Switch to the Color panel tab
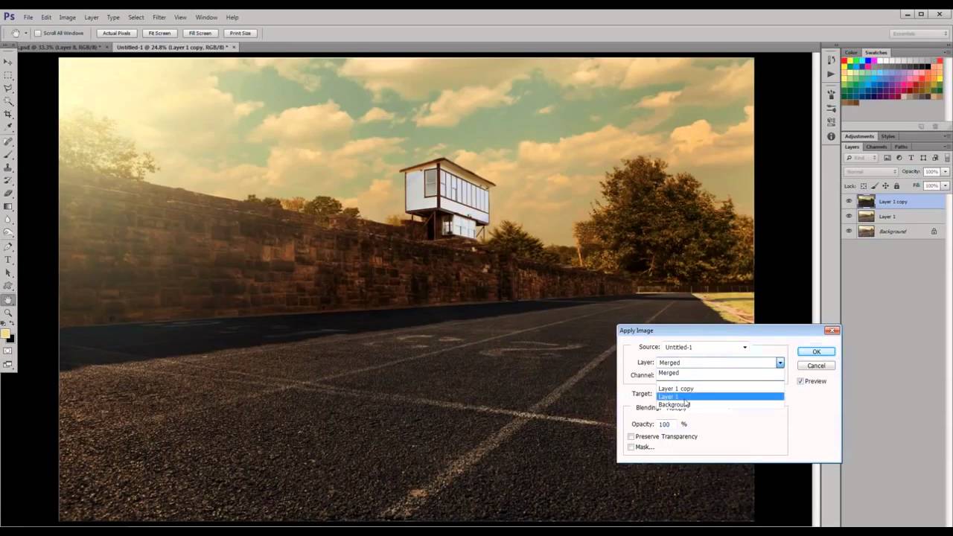The image size is (953, 536). coord(851,53)
